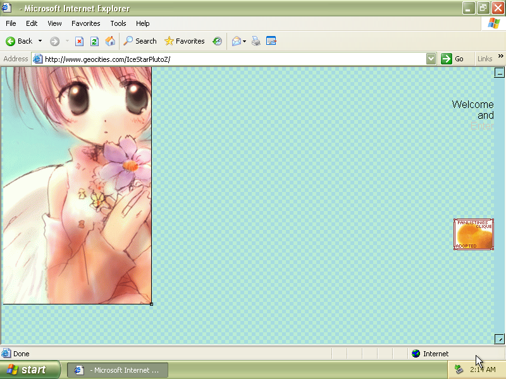This screenshot has height=379, width=506.
Task: Click the page icon in address bar
Action: (38, 59)
